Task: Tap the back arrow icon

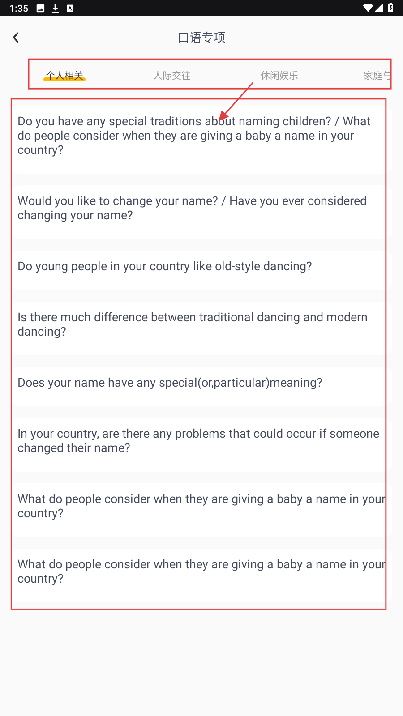Action: (16, 38)
